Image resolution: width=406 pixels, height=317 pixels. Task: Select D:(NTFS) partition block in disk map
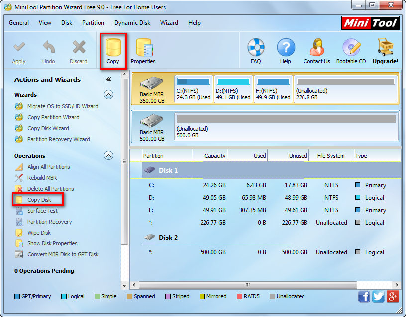pos(233,89)
